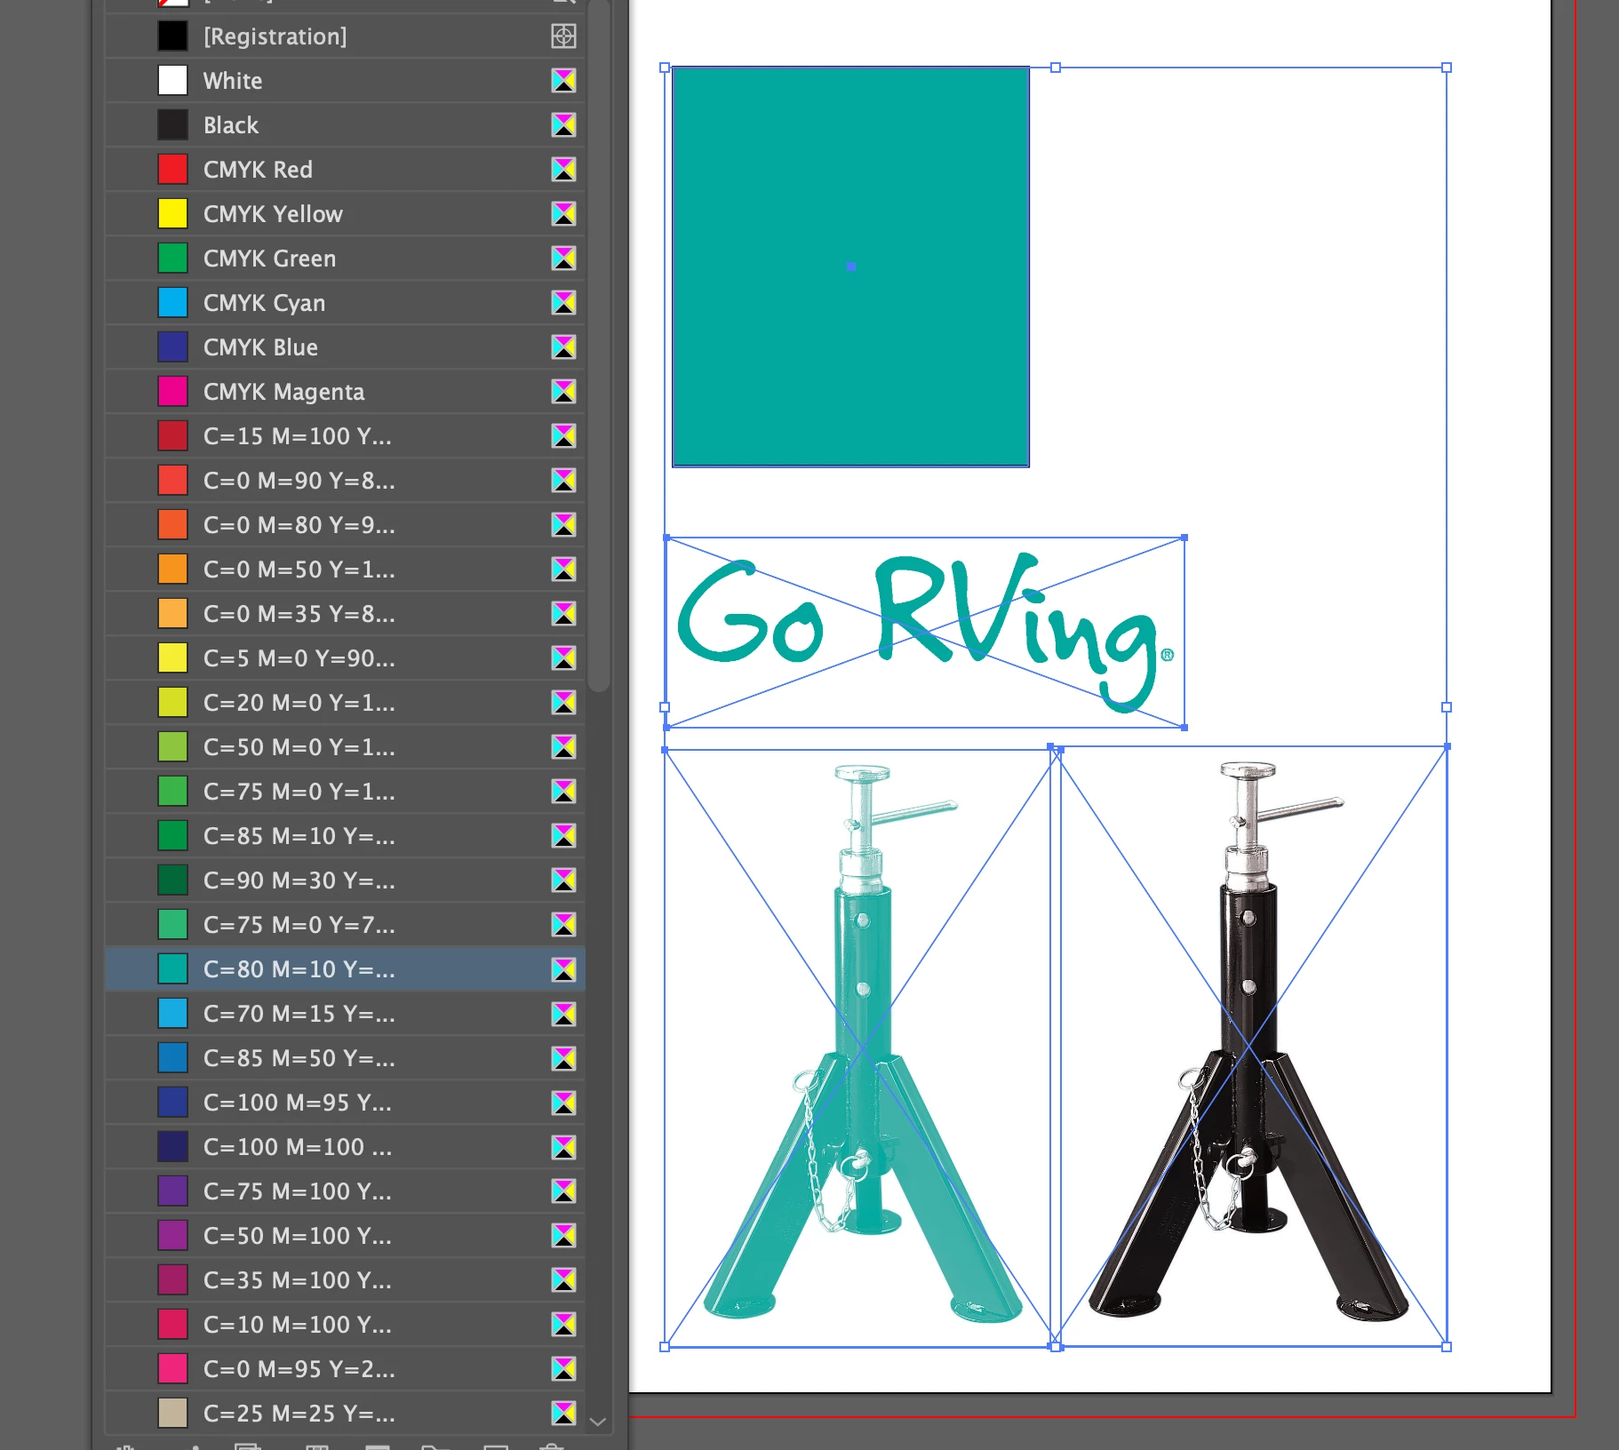Select the 'CMYK Green' swatch name
Viewport: 1619px width, 1450px height.
coord(269,259)
